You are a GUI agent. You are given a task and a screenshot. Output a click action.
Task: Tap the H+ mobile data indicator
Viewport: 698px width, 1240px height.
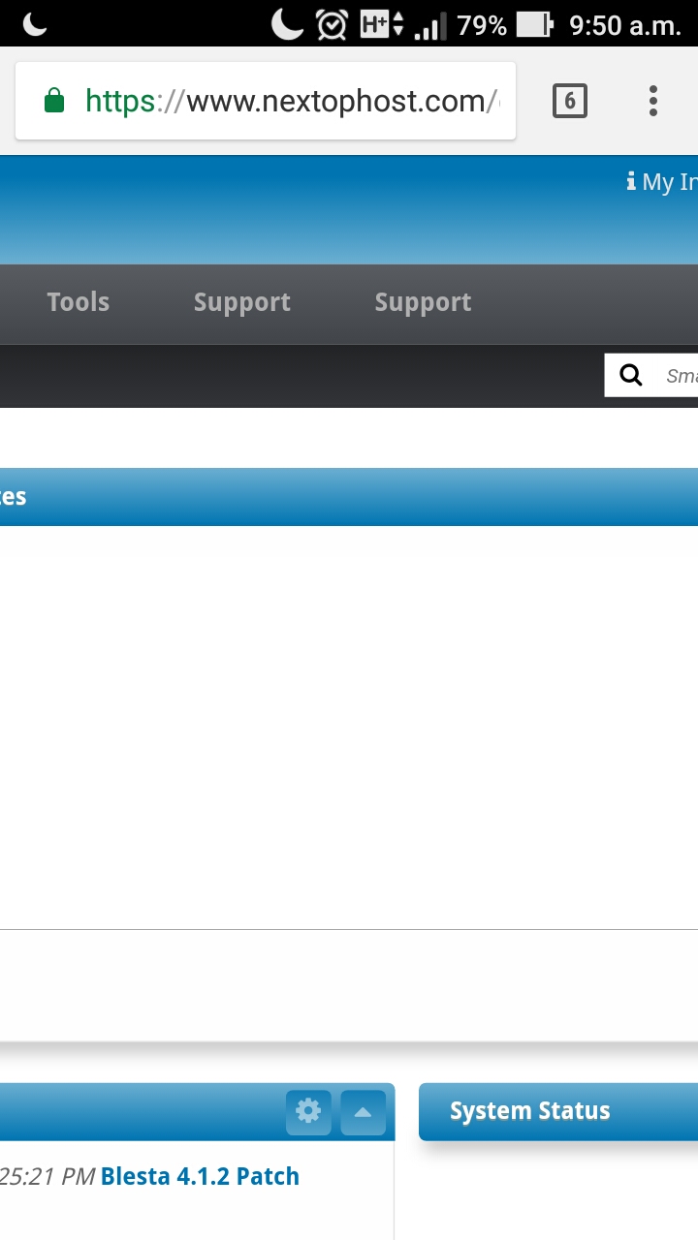point(382,25)
